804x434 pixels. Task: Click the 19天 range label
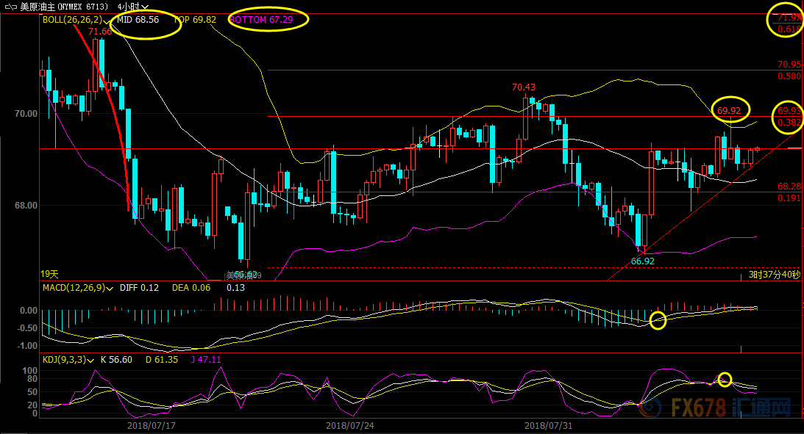point(49,275)
